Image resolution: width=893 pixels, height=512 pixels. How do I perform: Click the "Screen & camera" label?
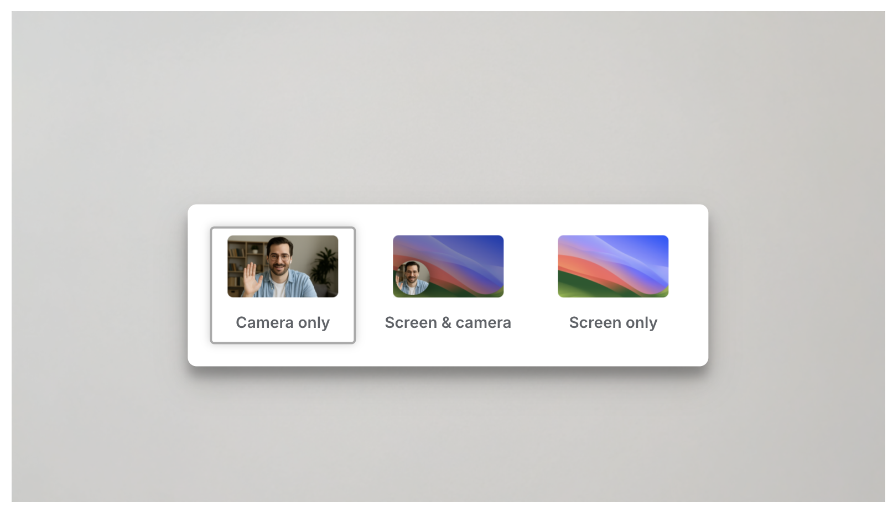tap(448, 322)
